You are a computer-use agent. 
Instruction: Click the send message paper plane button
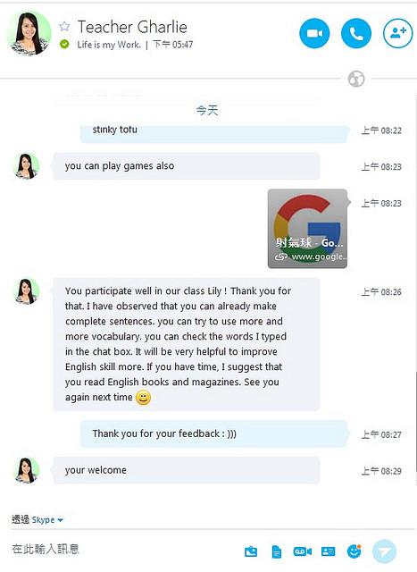[384, 551]
